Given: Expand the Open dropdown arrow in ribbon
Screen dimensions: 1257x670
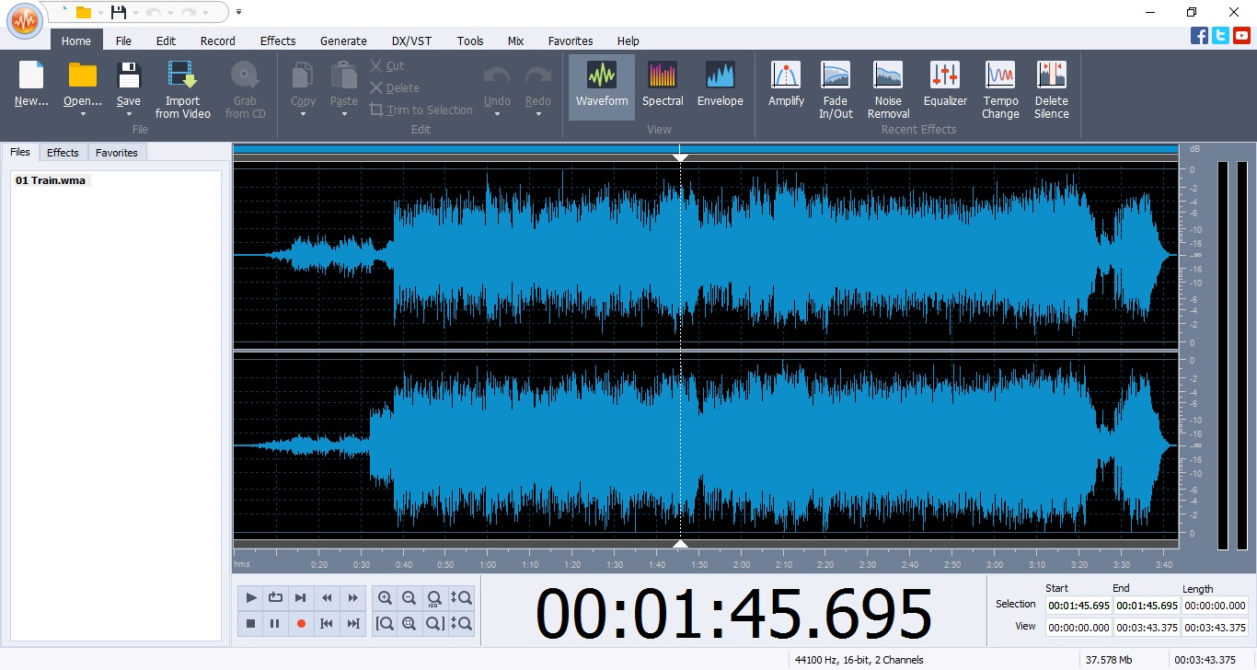Looking at the screenshot, I should pyautogui.click(x=83, y=114).
